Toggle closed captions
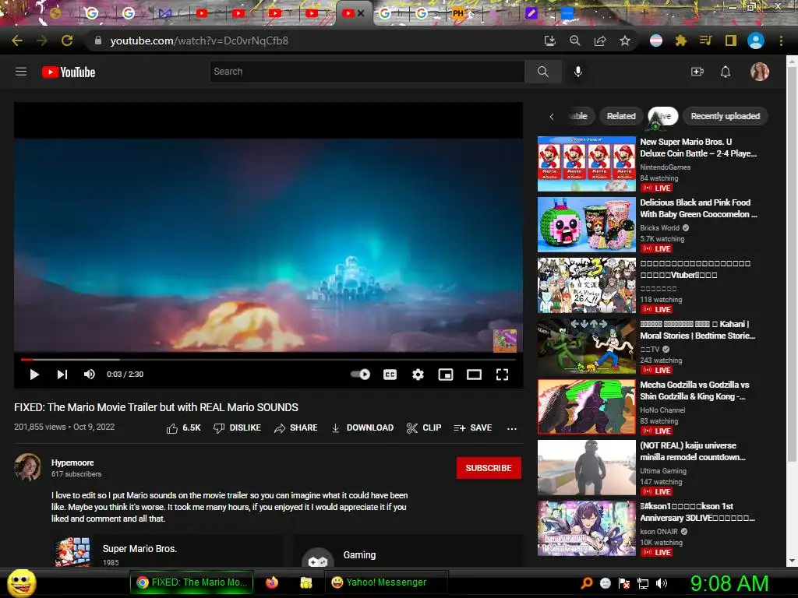The image size is (798, 598). pos(390,375)
